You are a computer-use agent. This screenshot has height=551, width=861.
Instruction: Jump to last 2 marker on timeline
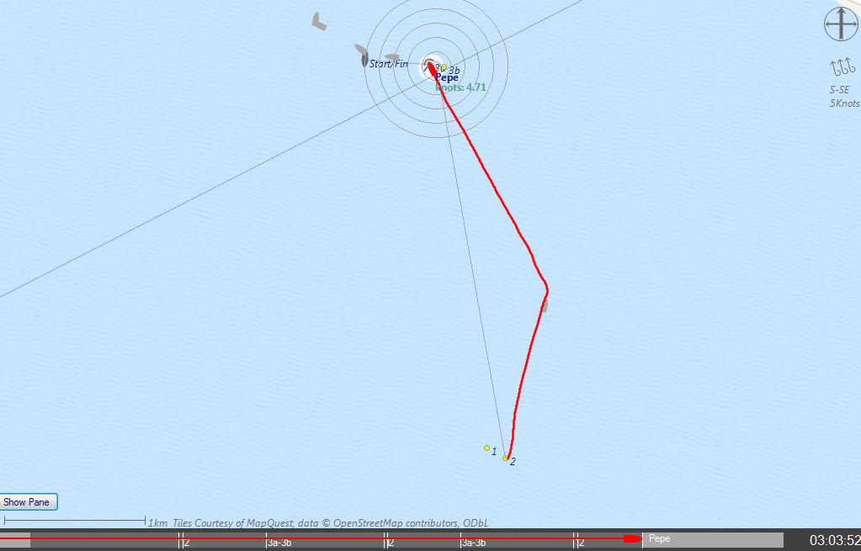[x=579, y=543]
